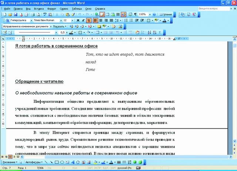
Task: Open the 0,5 line weight dropdown
Action: [67, 32]
